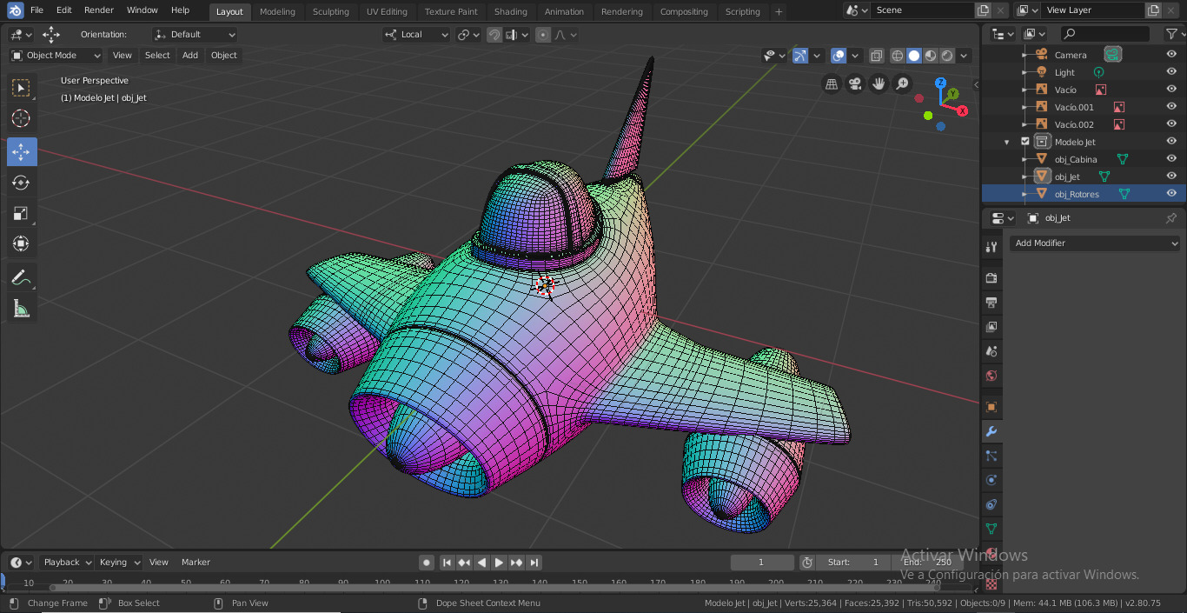The image size is (1187, 613).
Task: Jump to the timeline end frame
Action: coord(534,563)
